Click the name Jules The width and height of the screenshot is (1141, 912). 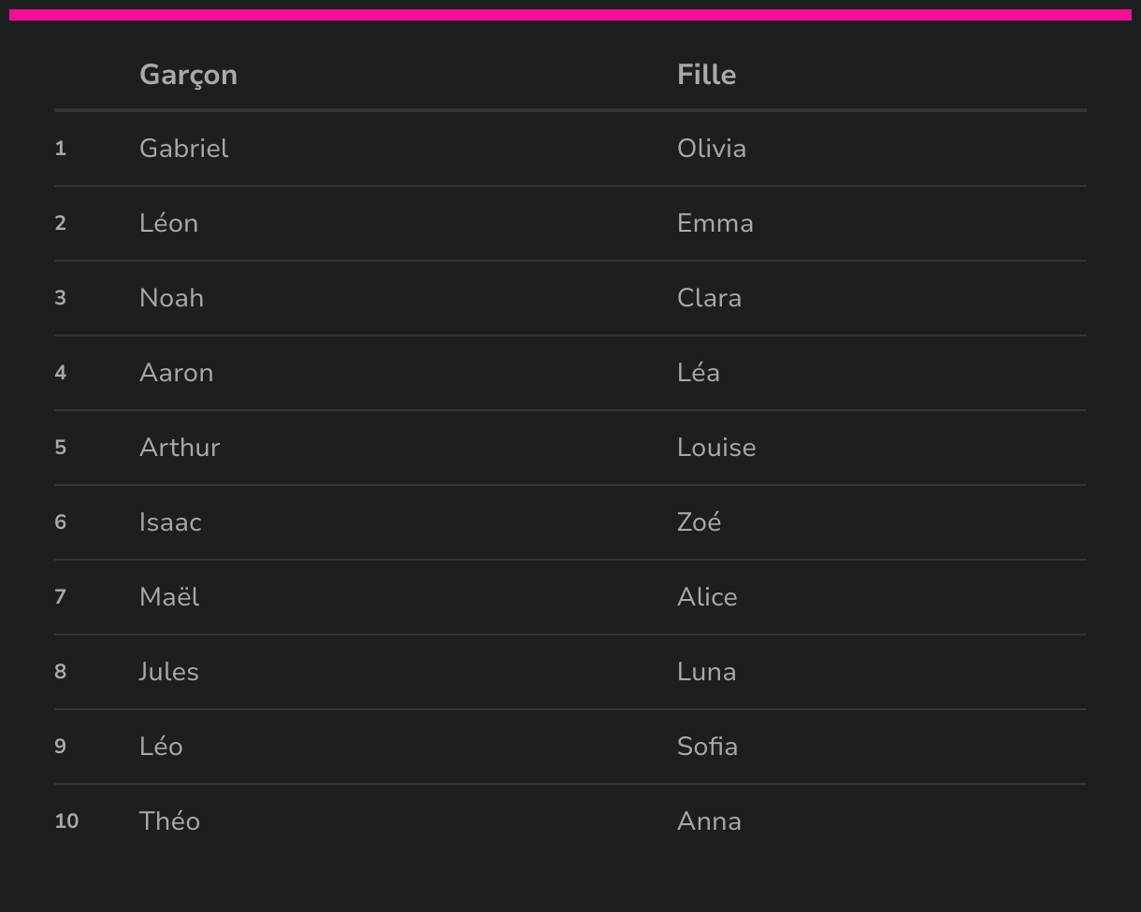pos(168,672)
